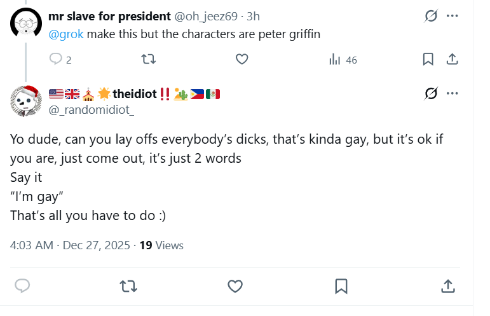Share theidiot's main tweet

pyautogui.click(x=447, y=286)
